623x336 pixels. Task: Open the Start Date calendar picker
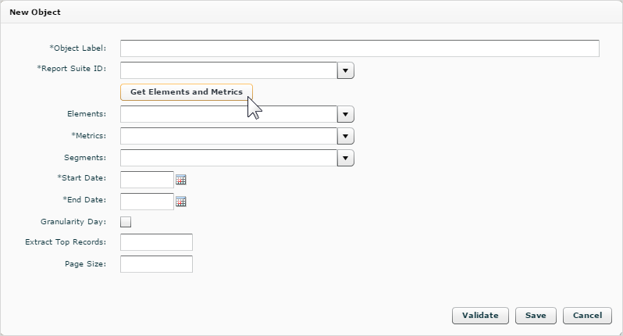[181, 180]
